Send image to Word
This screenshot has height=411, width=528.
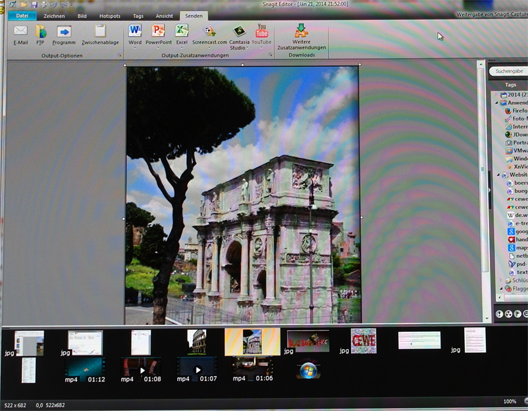coord(135,31)
